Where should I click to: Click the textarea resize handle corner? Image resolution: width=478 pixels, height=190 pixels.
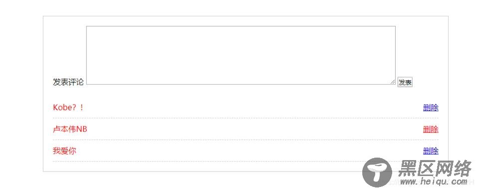click(x=393, y=82)
